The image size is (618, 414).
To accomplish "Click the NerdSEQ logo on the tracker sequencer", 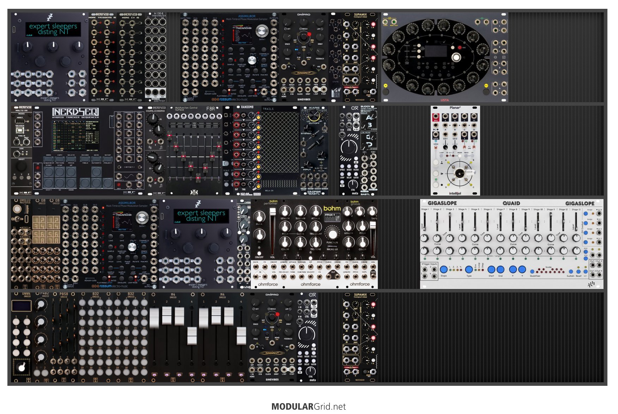I will pyautogui.click(x=75, y=112).
